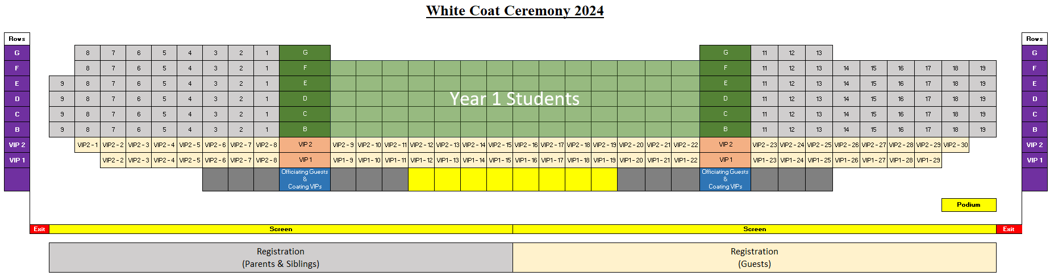Select seat VIP2-26
The image size is (1050, 276).
(847, 145)
